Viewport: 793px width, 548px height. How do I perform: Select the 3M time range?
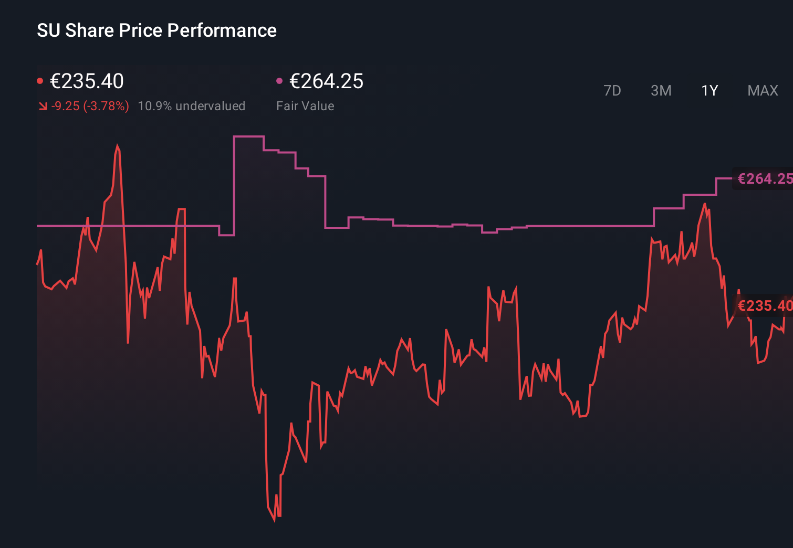(661, 91)
